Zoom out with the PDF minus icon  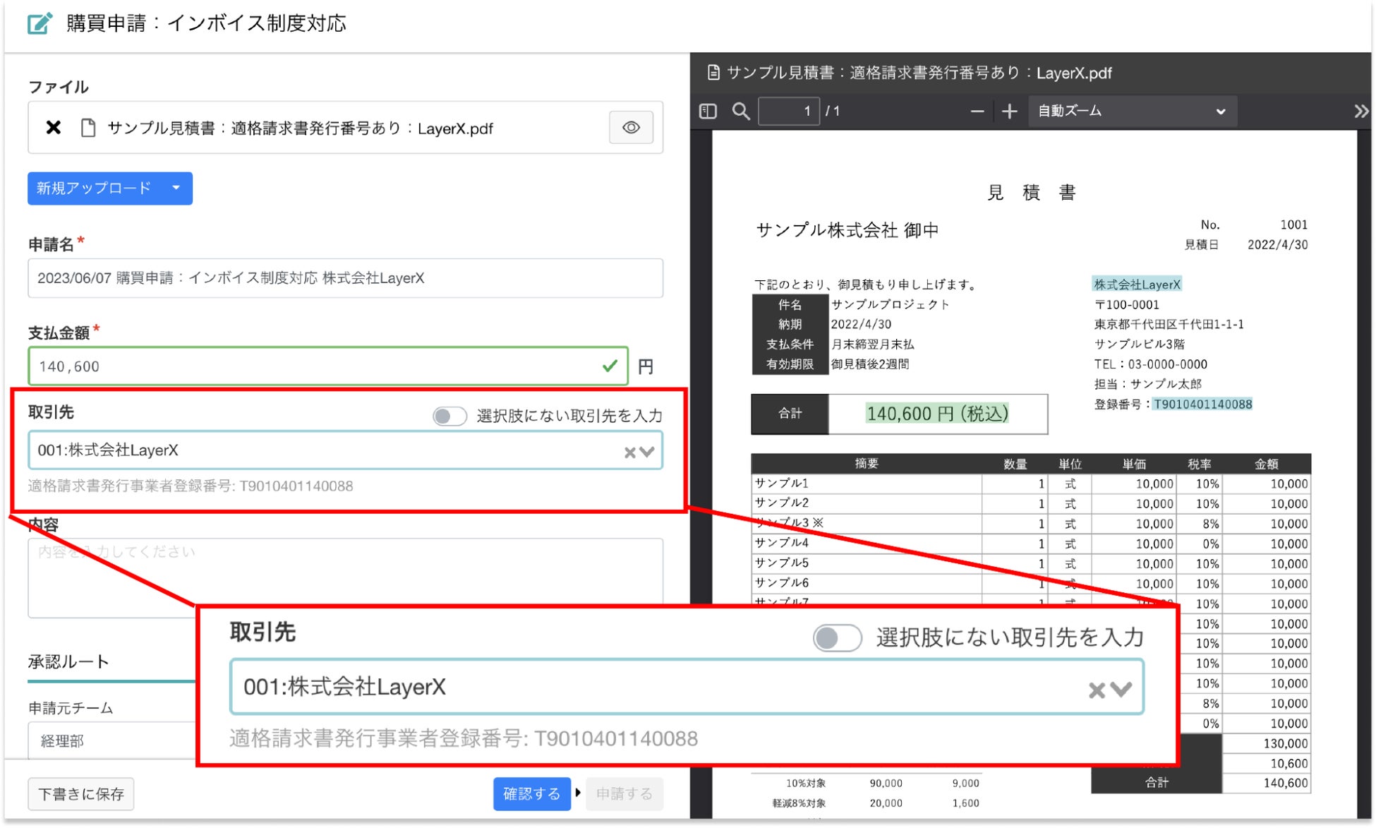977,112
